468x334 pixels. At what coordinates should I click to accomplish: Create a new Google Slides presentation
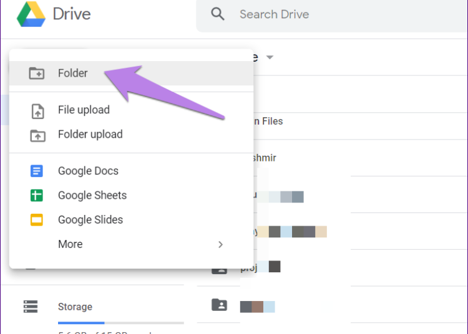pyautogui.click(x=131, y=220)
